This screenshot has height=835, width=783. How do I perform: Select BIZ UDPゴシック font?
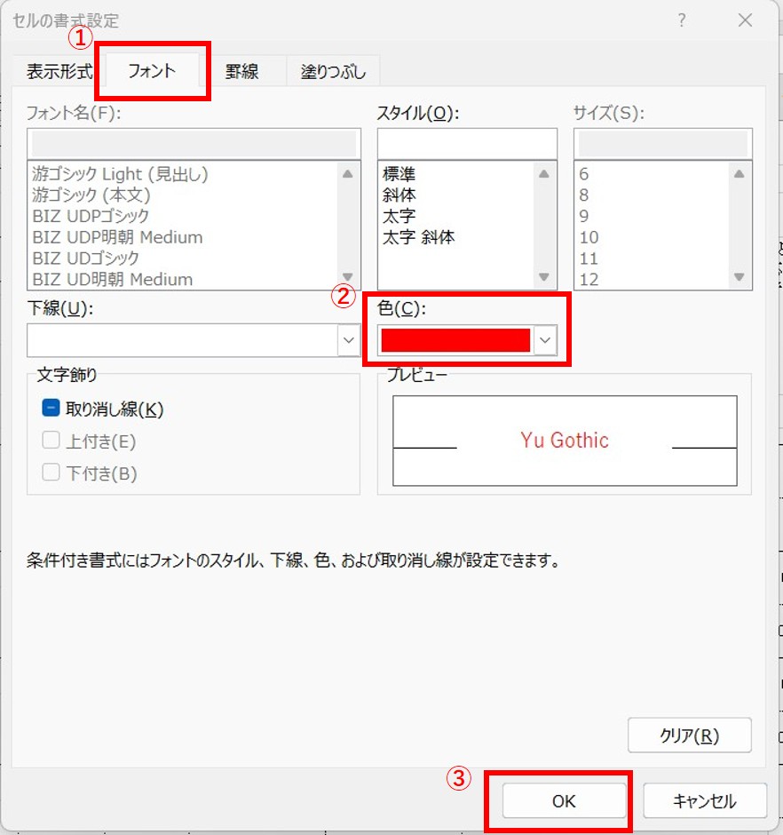coord(91,216)
